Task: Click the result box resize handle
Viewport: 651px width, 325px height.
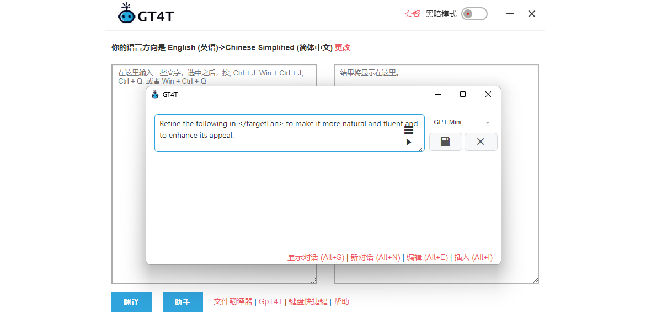Action: 535,280
